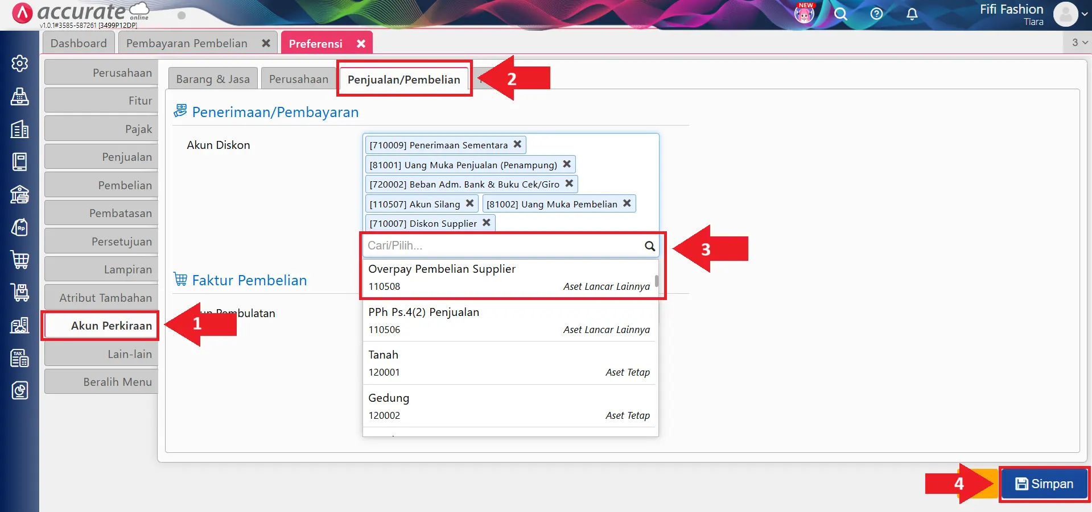Click the shopping cart icon in sidebar
This screenshot has height=512, width=1092.
[x=19, y=260]
